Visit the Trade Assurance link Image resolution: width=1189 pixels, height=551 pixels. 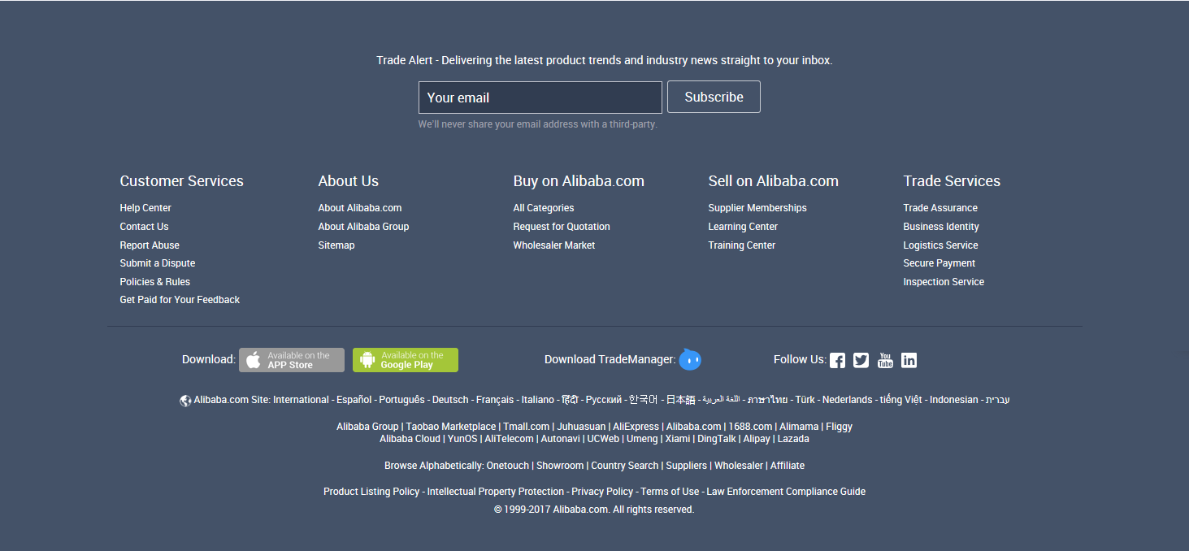coord(939,208)
